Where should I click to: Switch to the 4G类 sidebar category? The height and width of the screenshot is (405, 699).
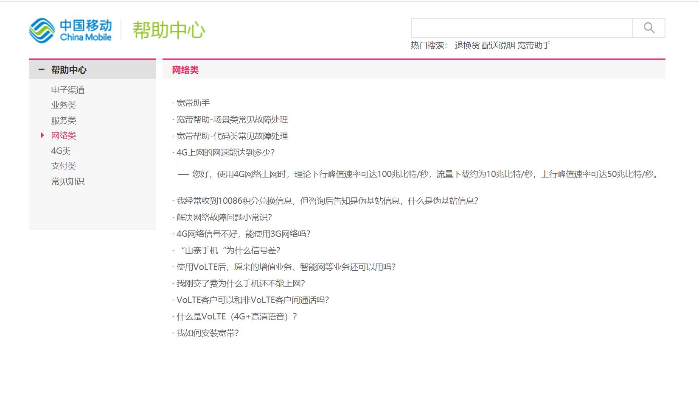pyautogui.click(x=61, y=150)
